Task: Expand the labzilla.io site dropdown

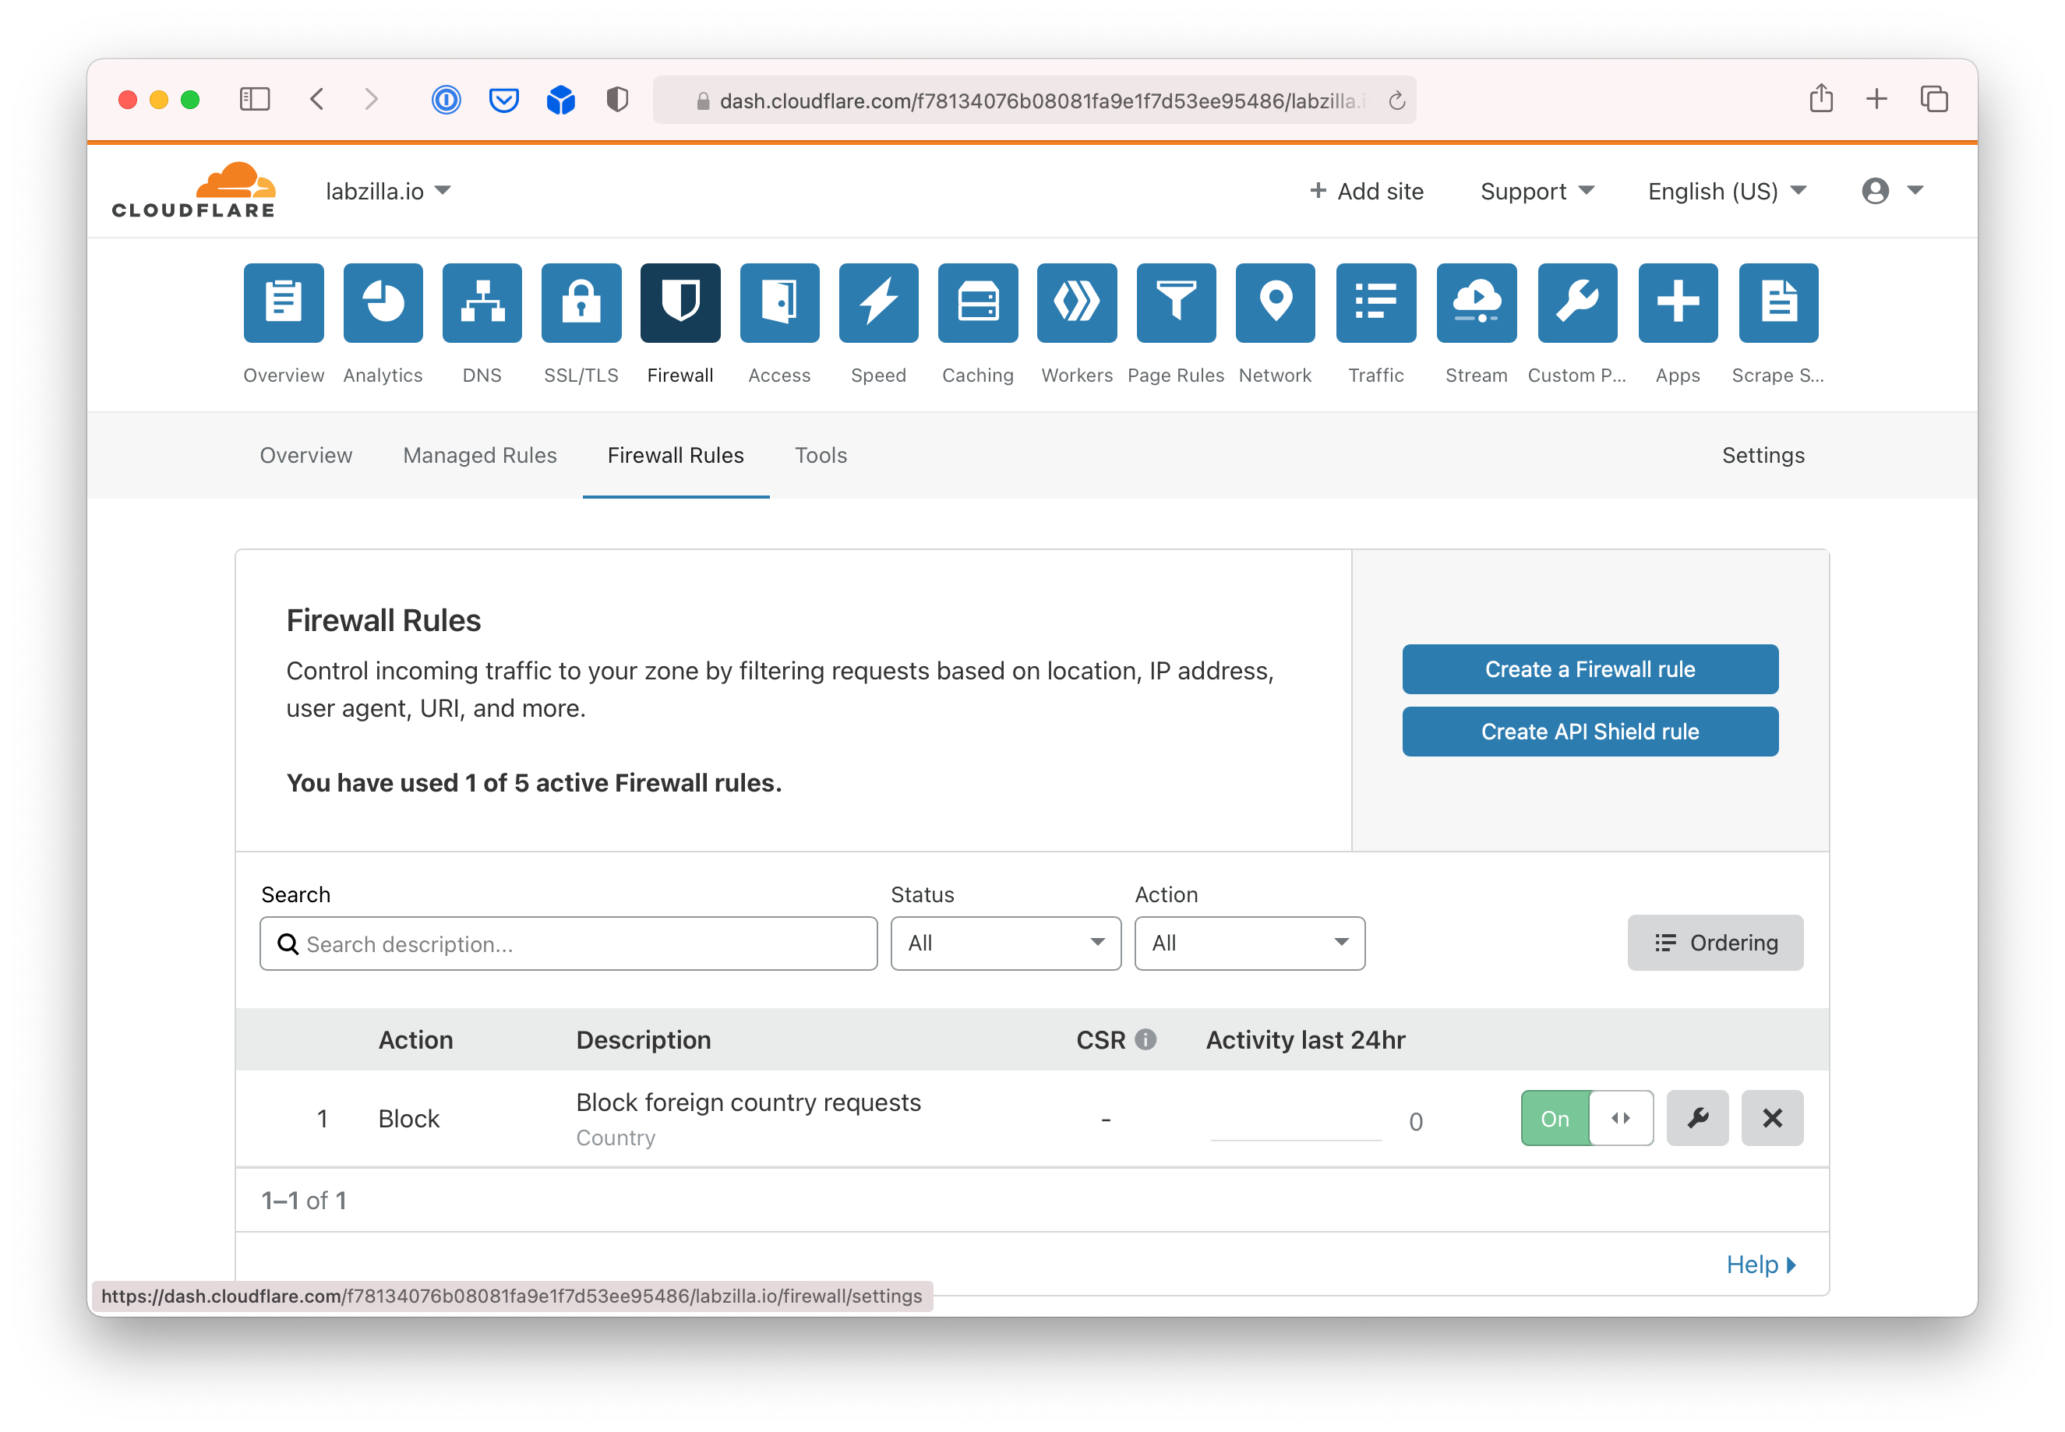Action: 388,191
